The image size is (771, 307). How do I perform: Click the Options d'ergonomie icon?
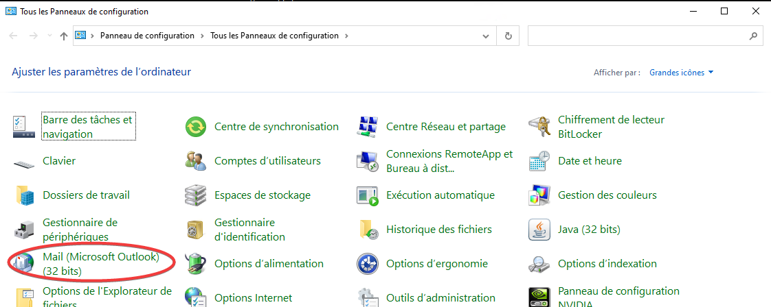pos(368,264)
